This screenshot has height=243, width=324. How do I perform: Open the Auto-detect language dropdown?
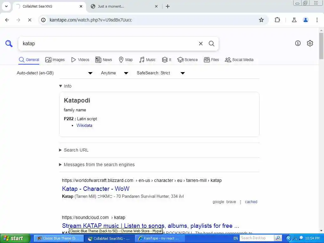pyautogui.click(x=54, y=73)
